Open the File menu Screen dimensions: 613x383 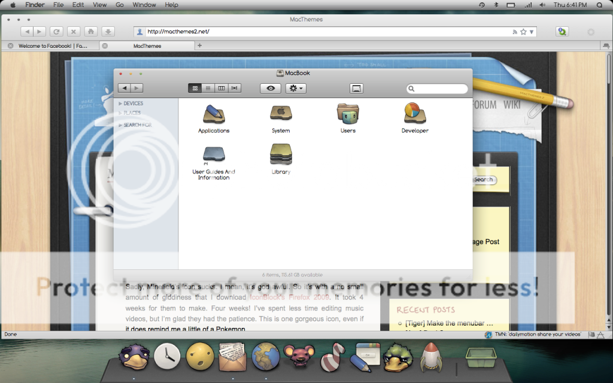pos(58,5)
